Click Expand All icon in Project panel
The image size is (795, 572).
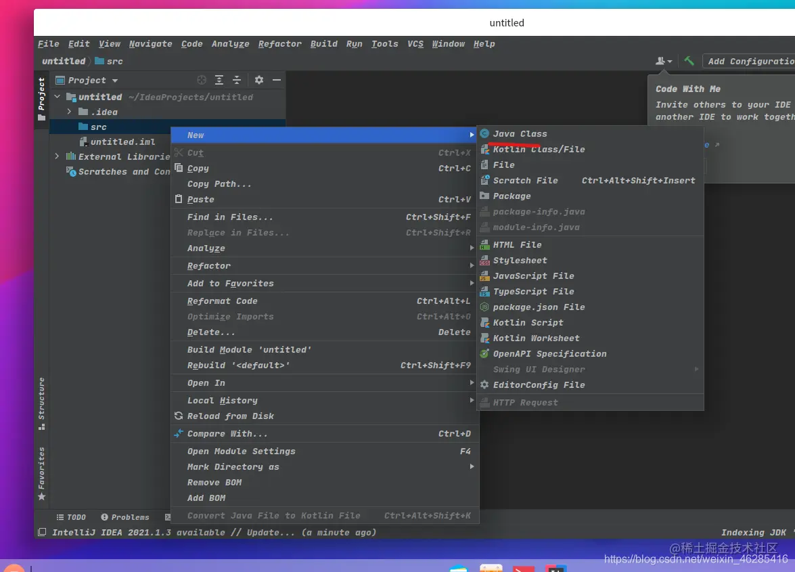pos(219,80)
